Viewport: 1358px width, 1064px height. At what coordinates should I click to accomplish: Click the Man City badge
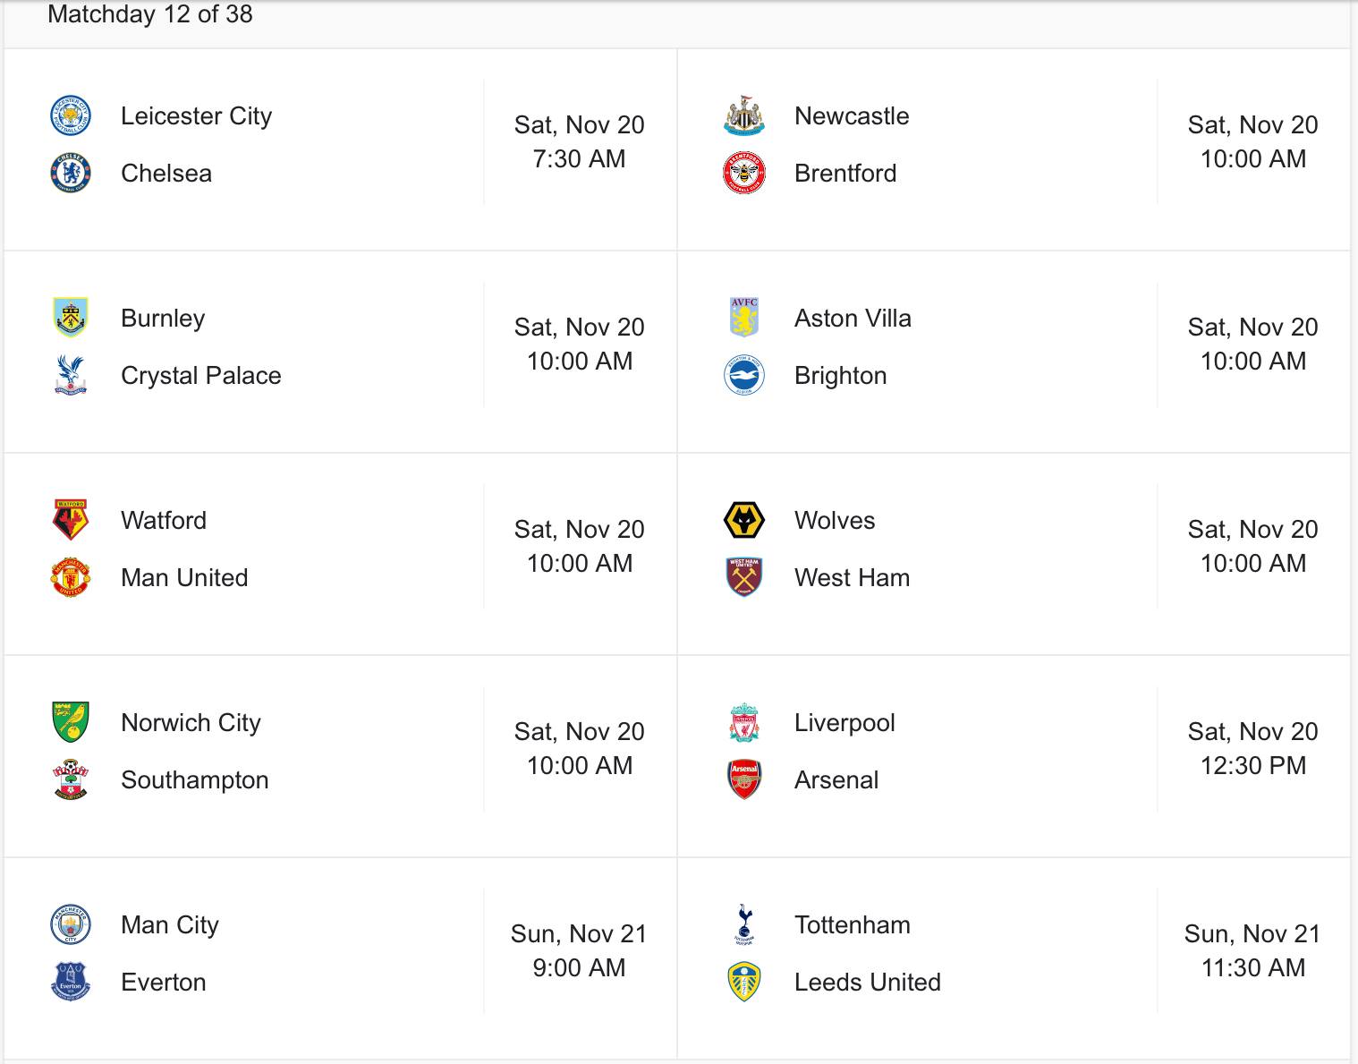(x=70, y=925)
